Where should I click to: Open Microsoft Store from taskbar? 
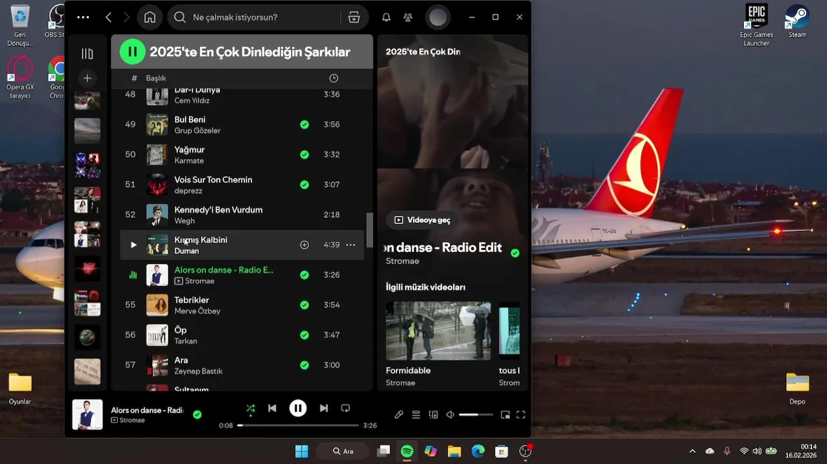[501, 451]
